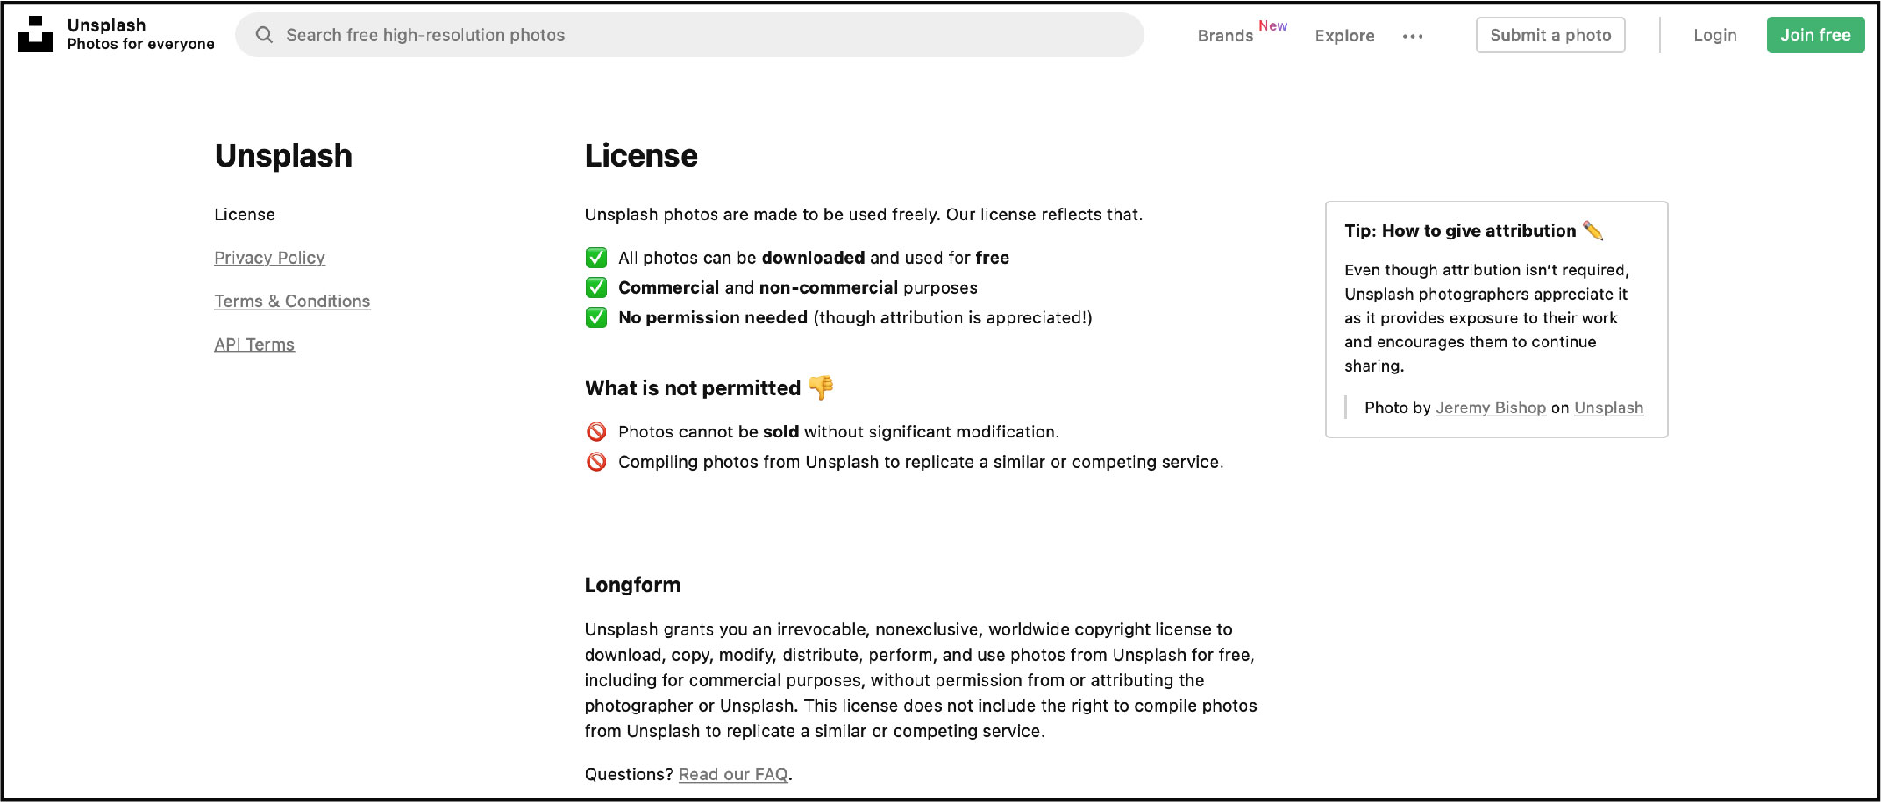Click the search magnifier icon
This screenshot has height=802, width=1881.
point(264,35)
